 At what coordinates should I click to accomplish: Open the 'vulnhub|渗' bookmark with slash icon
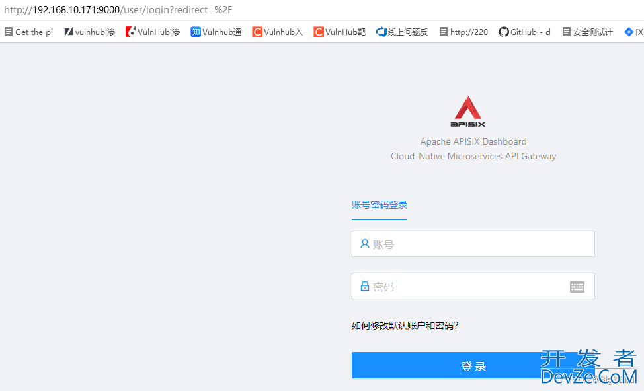click(x=89, y=32)
